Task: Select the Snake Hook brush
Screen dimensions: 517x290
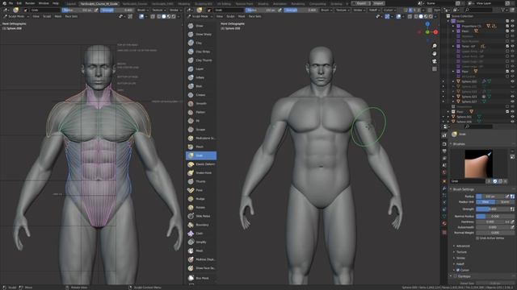Action: click(x=201, y=172)
